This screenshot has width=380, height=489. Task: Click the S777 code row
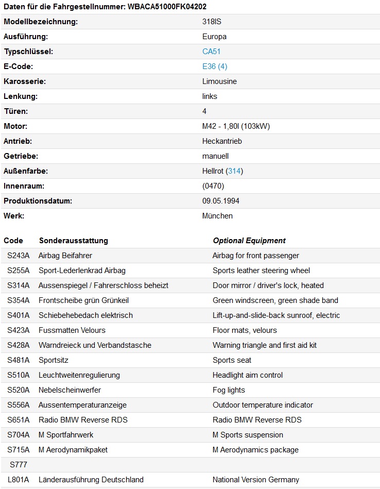coord(18,465)
